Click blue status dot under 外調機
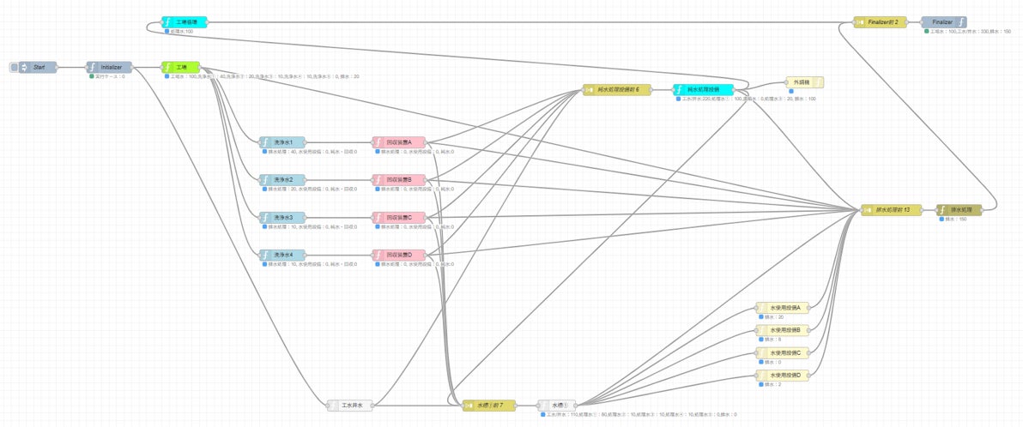1023x427 pixels. click(x=790, y=91)
